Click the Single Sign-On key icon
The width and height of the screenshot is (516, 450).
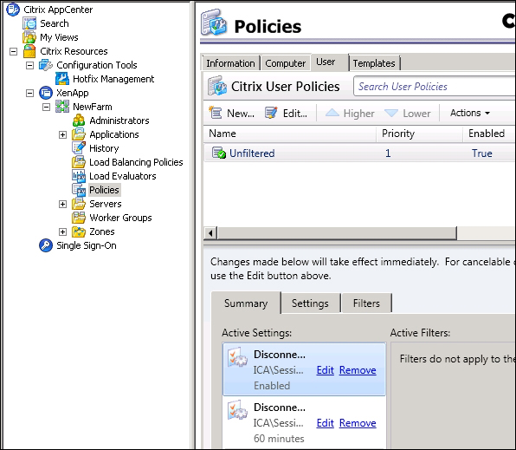(46, 245)
